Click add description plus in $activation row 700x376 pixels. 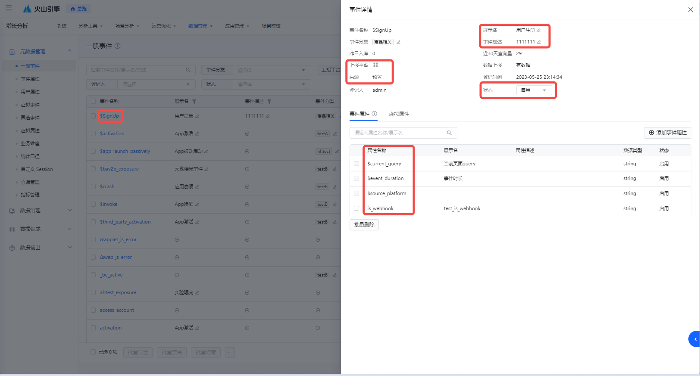tap(247, 134)
